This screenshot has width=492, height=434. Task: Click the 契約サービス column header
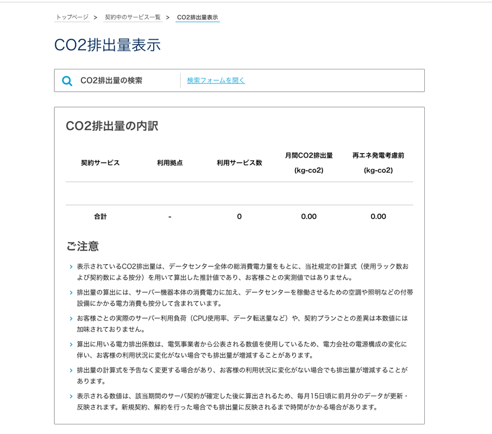click(101, 163)
